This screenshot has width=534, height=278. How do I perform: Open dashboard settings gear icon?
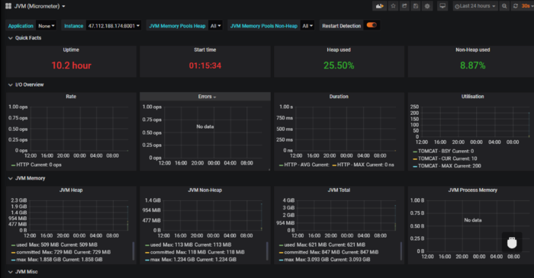tap(427, 6)
